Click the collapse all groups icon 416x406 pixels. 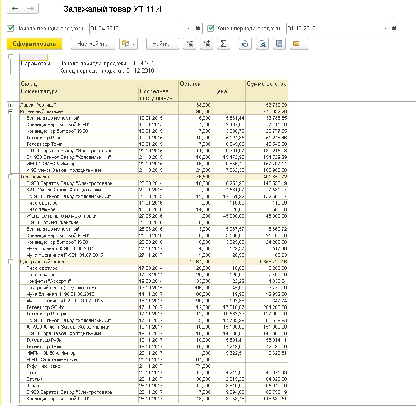coord(189,44)
